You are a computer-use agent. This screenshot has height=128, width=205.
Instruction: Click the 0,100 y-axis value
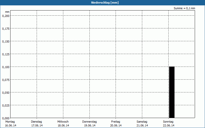(6, 67)
